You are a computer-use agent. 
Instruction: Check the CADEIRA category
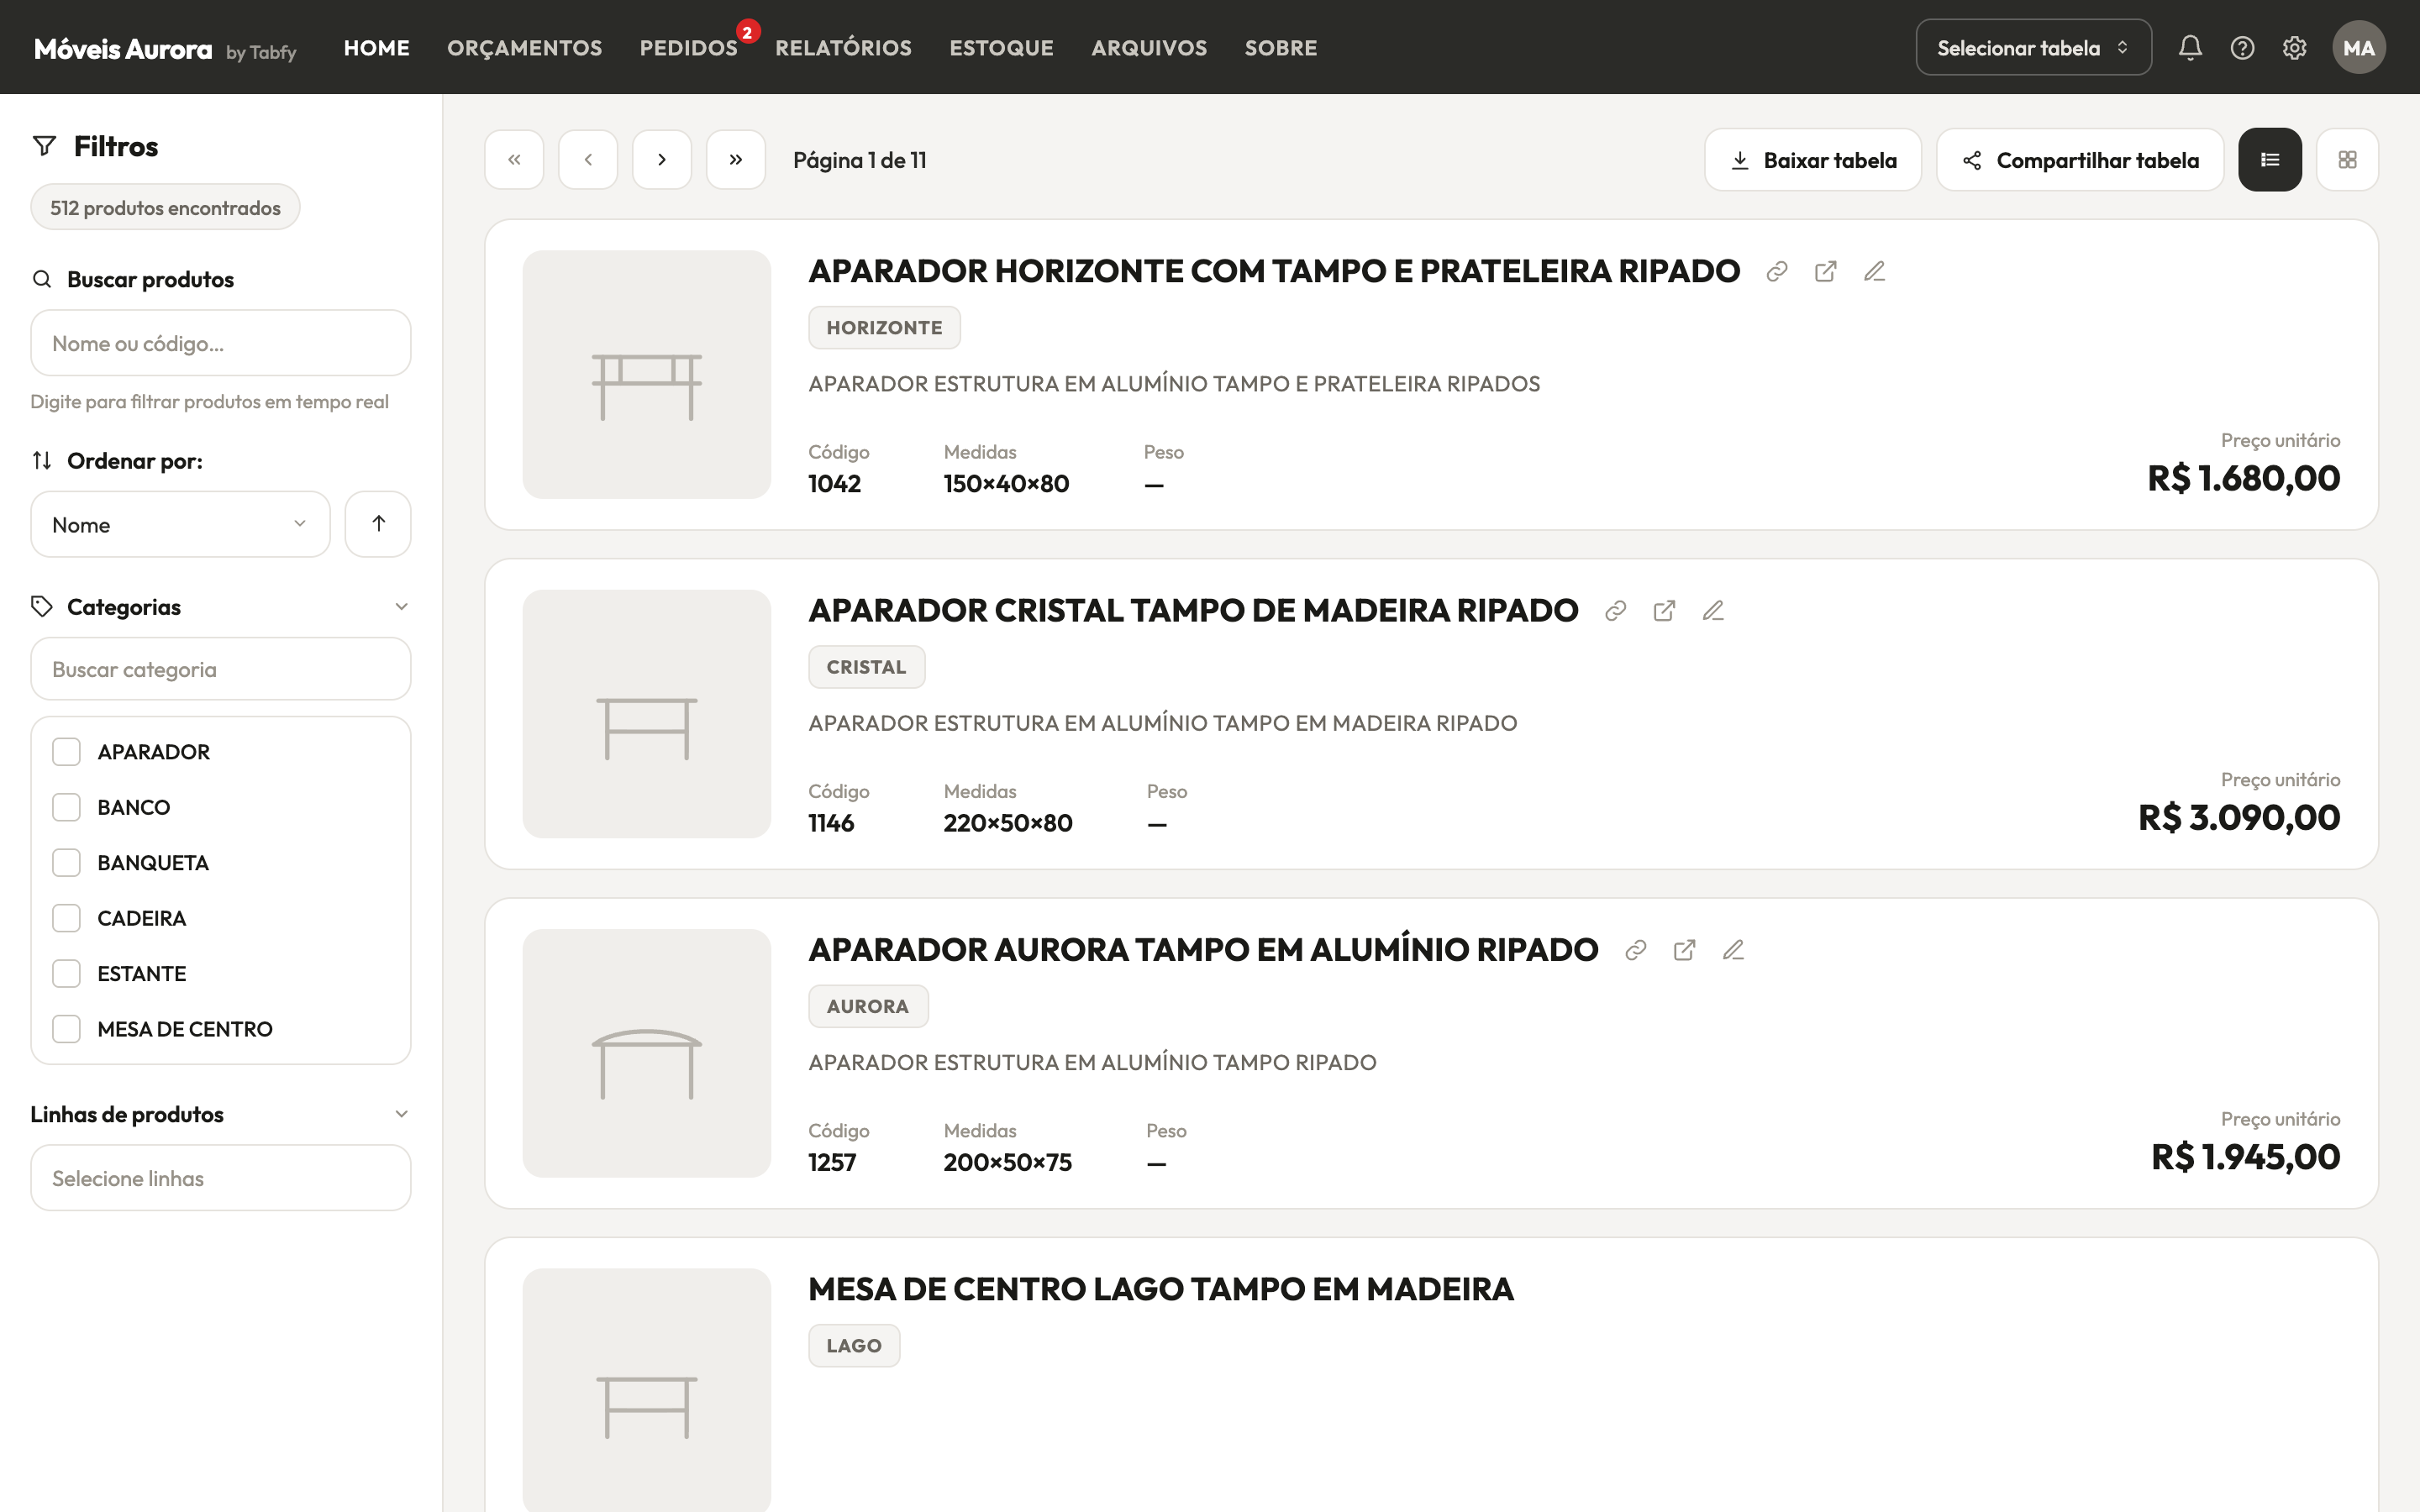point(66,918)
